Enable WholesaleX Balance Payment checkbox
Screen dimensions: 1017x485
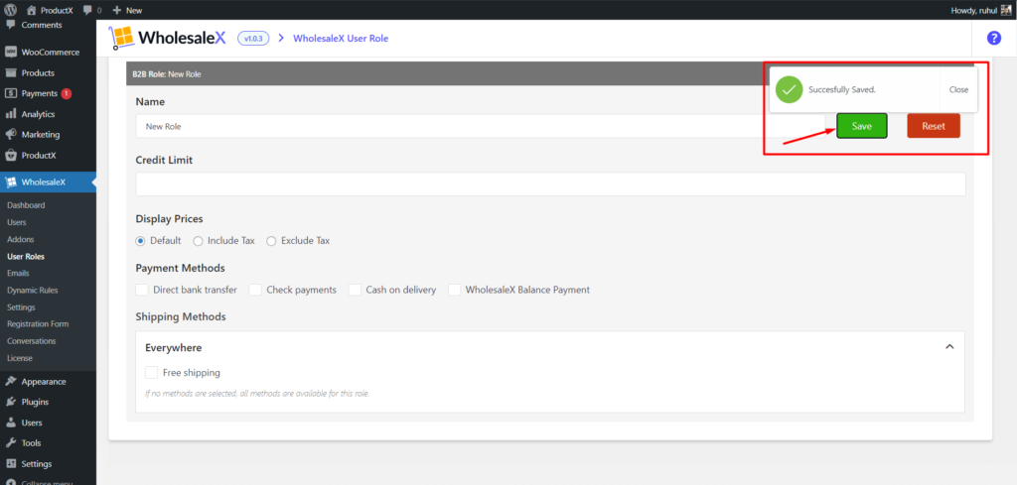pos(454,290)
